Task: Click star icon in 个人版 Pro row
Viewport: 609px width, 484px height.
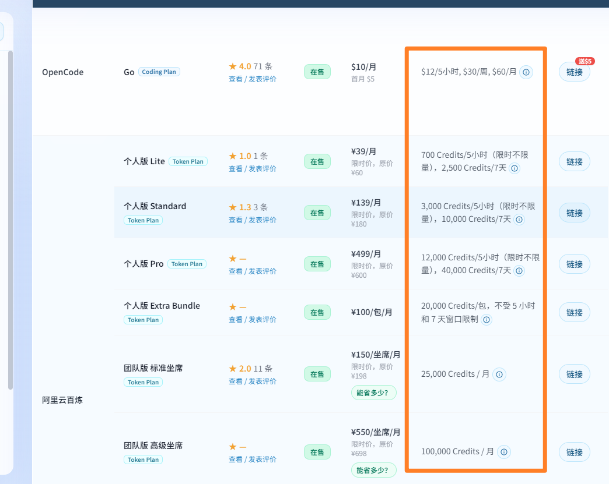Action: [x=233, y=258]
